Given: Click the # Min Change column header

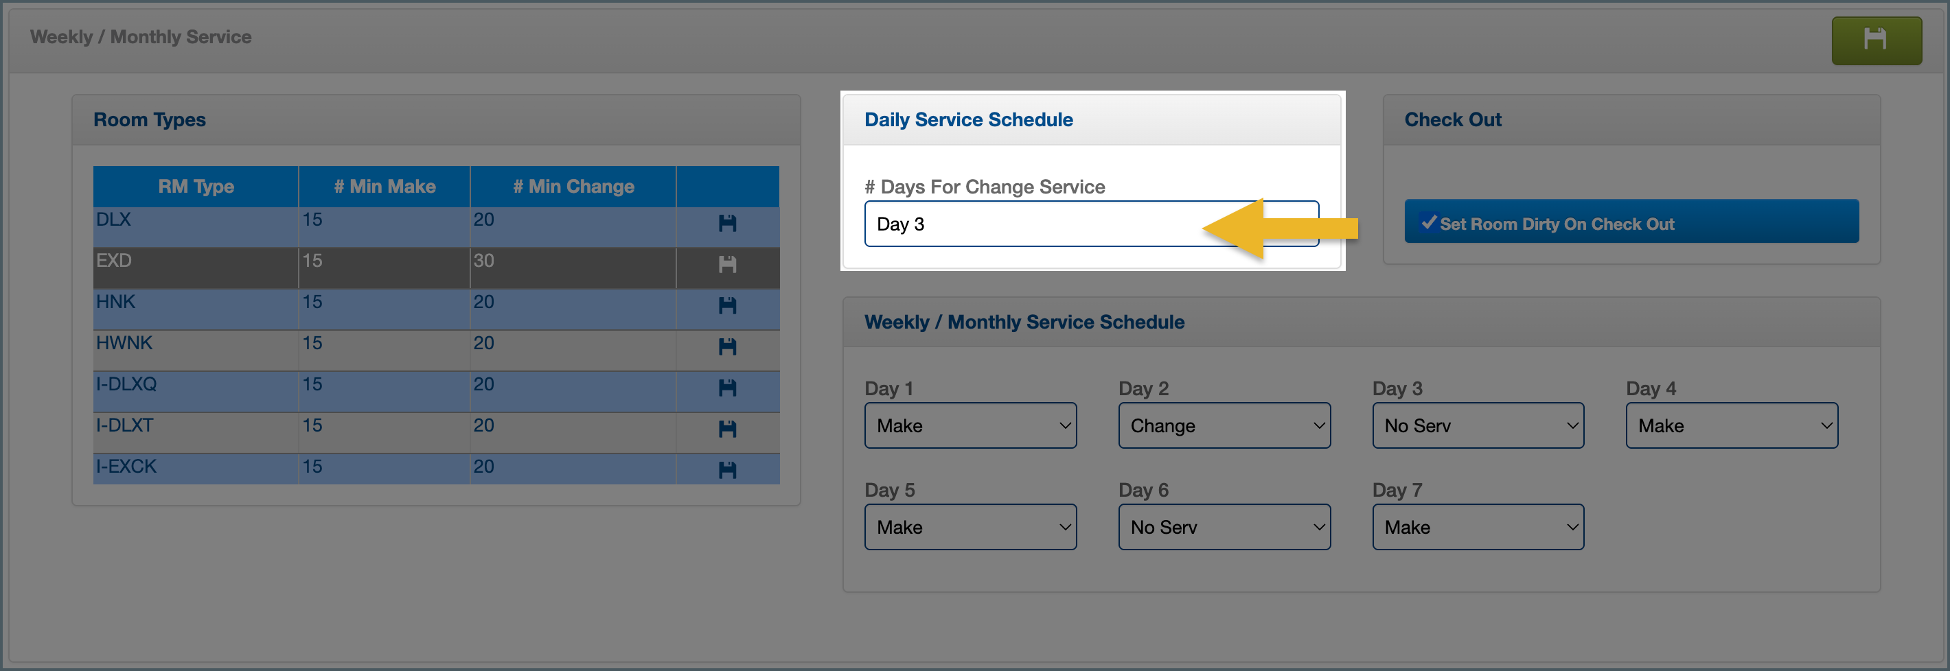Looking at the screenshot, I should [573, 187].
